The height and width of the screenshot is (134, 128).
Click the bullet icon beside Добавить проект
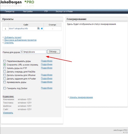click(3, 37)
